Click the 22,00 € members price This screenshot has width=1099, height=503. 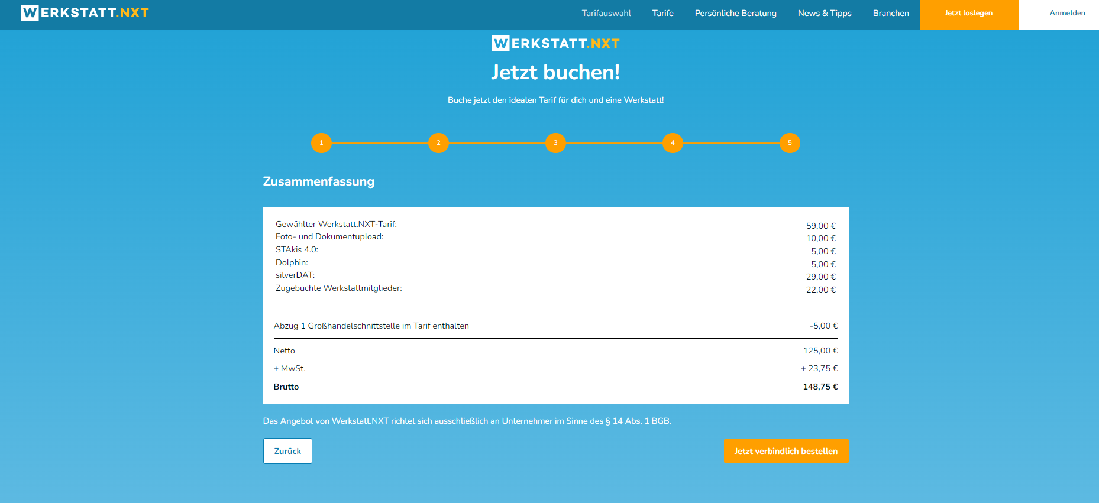[821, 290]
